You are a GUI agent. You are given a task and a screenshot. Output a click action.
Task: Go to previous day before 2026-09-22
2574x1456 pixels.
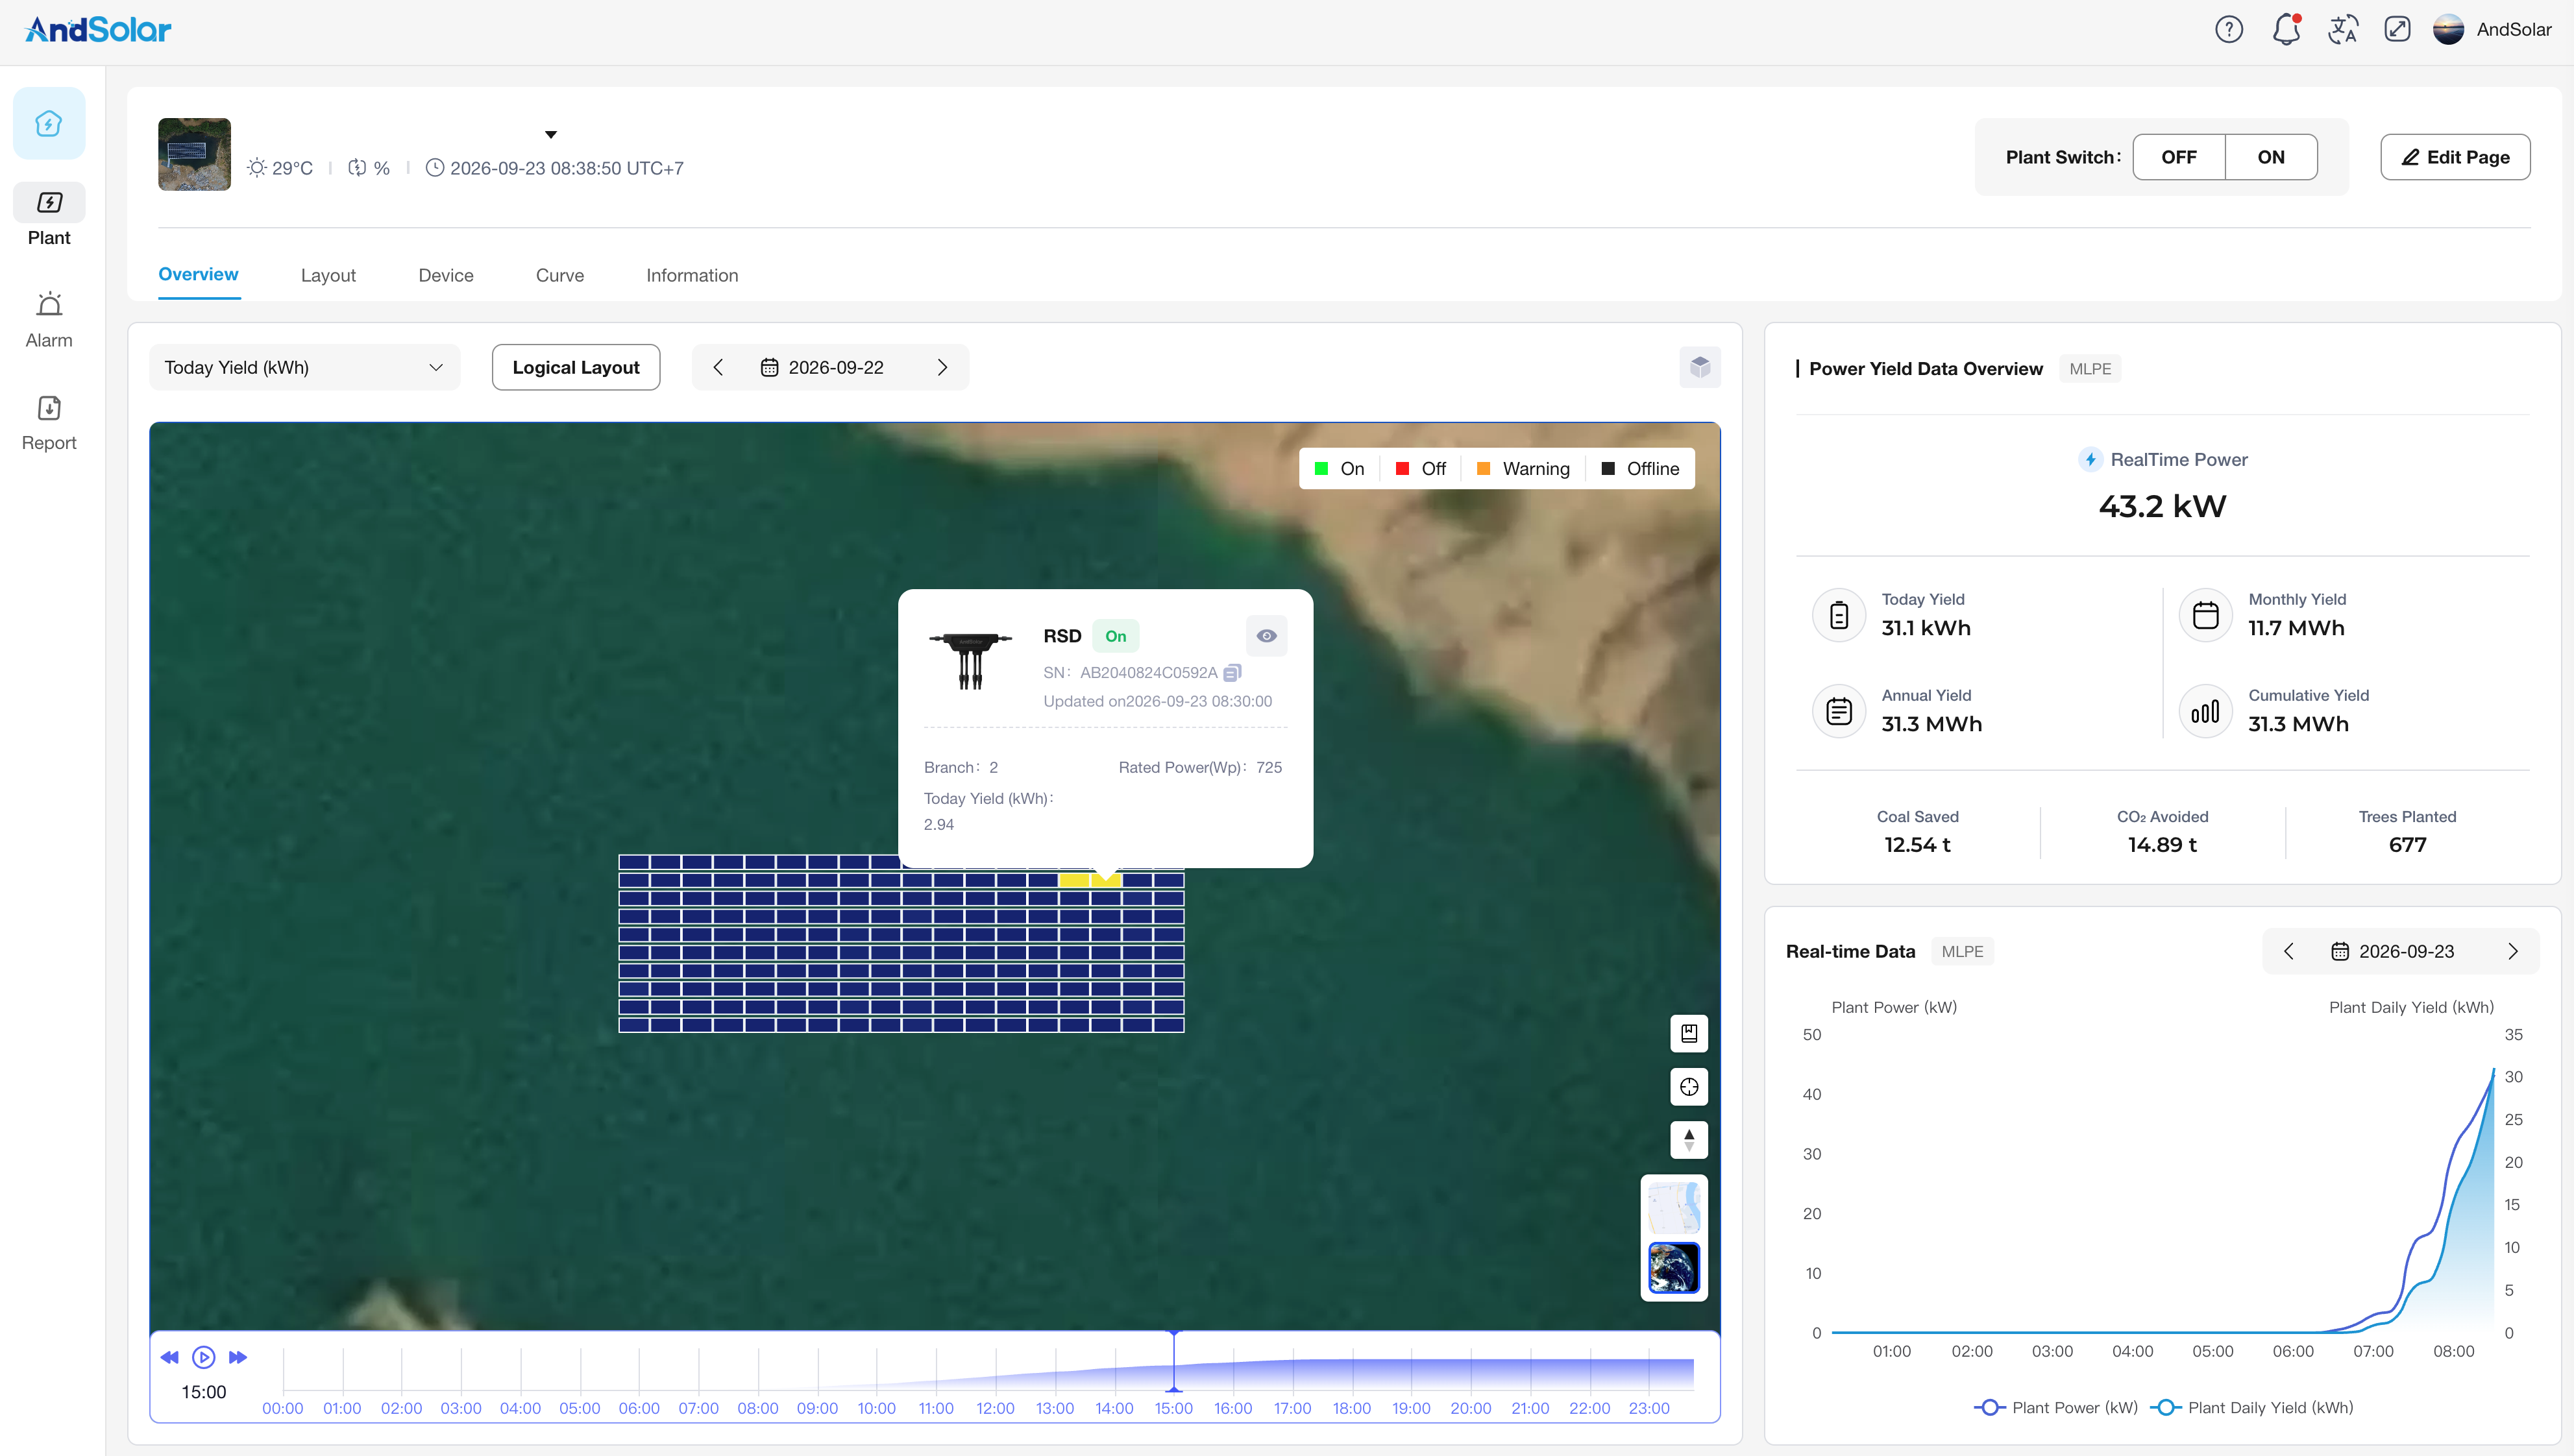pos(718,367)
